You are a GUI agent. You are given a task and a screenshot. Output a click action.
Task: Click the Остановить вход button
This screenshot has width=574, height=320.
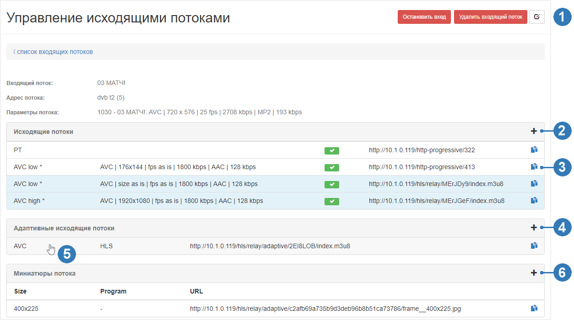click(424, 17)
